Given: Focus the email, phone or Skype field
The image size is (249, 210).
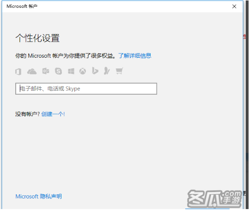Looking at the screenshot, I should 86,89.
